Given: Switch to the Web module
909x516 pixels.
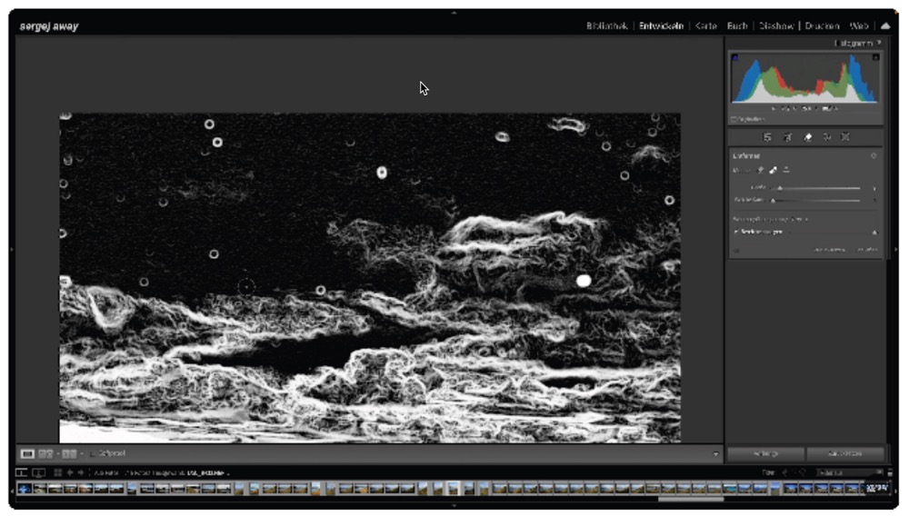Looking at the screenshot, I should click(x=859, y=26).
